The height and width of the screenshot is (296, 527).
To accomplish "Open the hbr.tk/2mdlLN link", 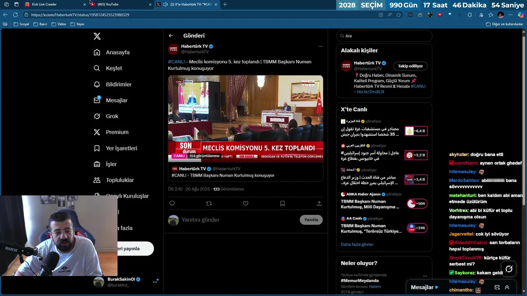I will [x=371, y=92].
